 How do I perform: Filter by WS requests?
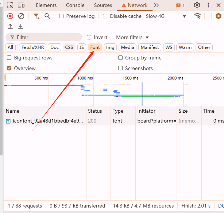[169, 47]
